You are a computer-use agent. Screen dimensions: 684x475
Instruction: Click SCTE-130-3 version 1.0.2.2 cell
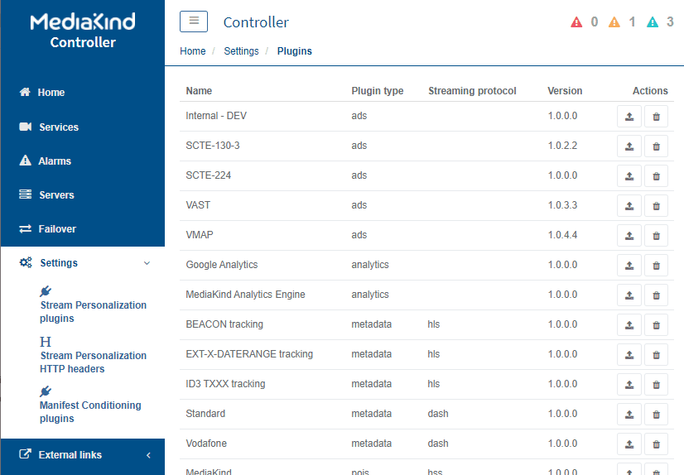[x=563, y=146]
